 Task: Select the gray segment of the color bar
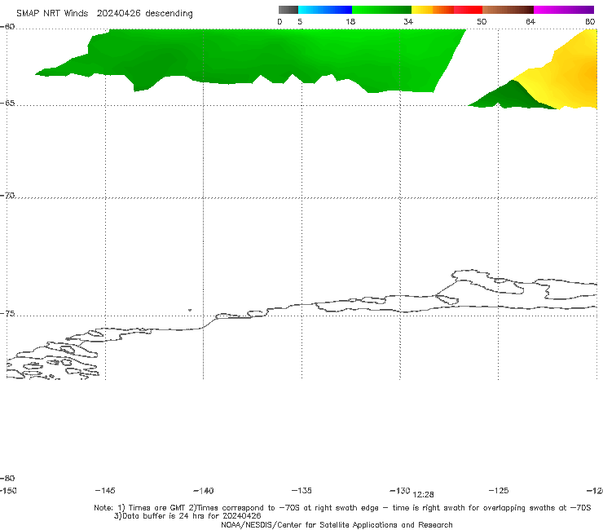click(x=288, y=10)
